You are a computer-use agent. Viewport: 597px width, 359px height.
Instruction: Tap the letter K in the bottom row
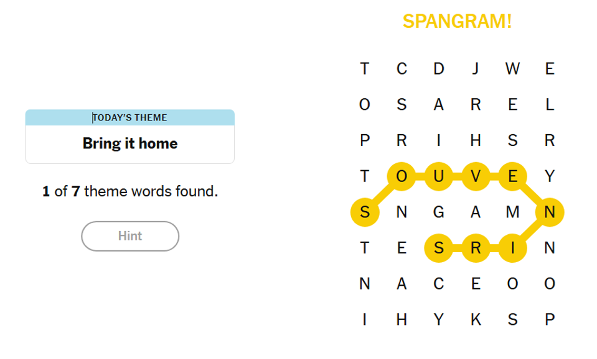(x=476, y=320)
